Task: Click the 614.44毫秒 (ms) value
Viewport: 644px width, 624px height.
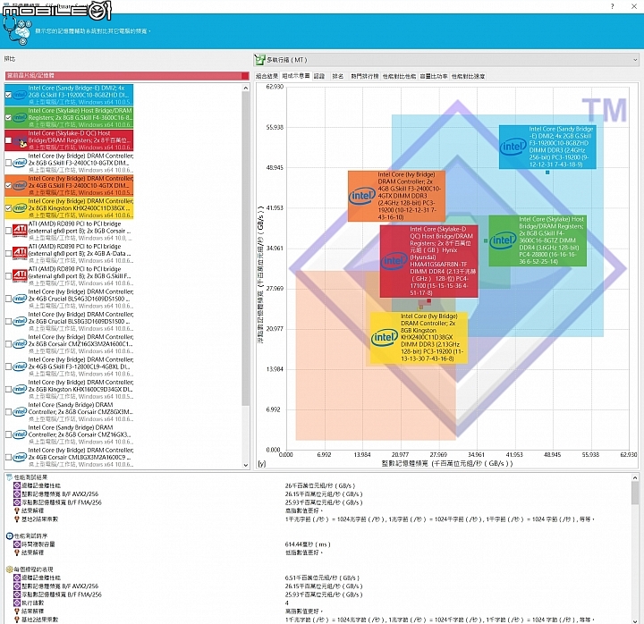Action: click(x=308, y=544)
